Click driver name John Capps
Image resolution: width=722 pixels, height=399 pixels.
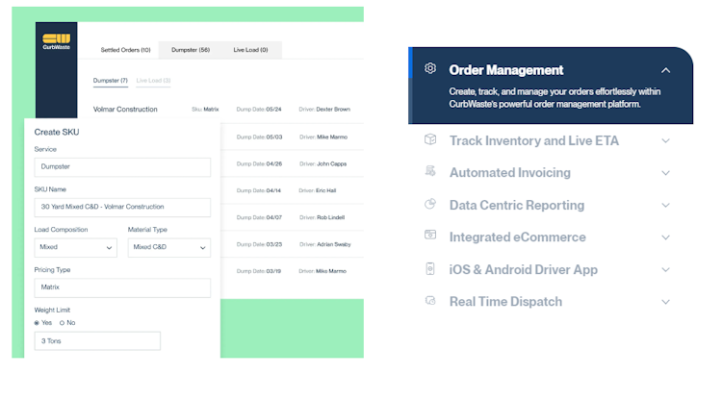coord(331,163)
